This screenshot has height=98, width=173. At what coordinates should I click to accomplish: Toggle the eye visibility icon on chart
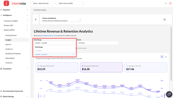coord(162,57)
